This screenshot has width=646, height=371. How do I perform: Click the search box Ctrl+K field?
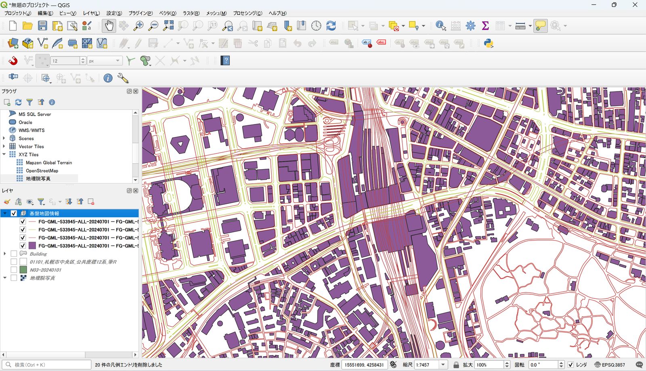point(48,365)
